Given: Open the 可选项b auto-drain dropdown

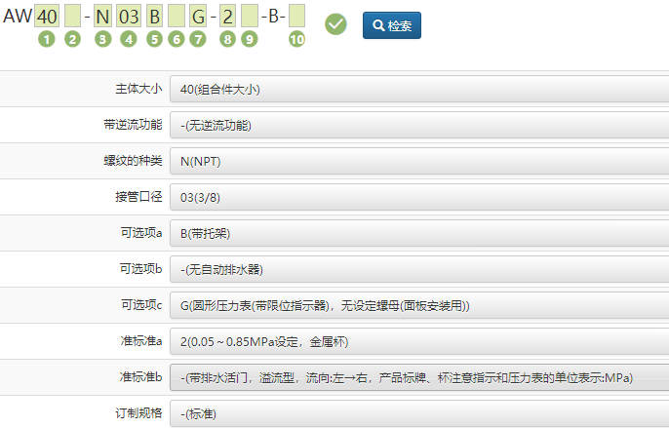Looking at the screenshot, I should pyautogui.click(x=418, y=269).
